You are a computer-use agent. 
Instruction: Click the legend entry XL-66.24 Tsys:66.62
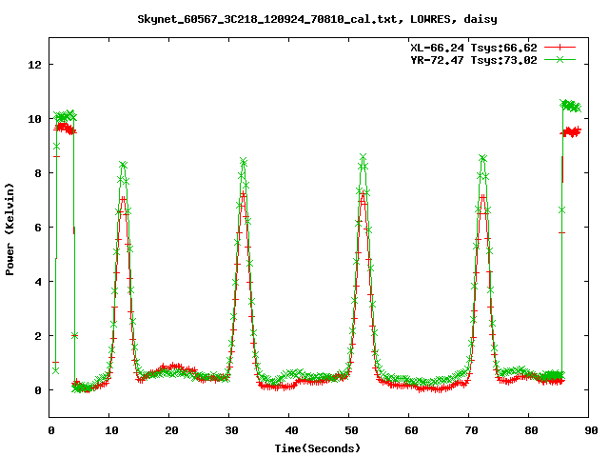(x=474, y=48)
